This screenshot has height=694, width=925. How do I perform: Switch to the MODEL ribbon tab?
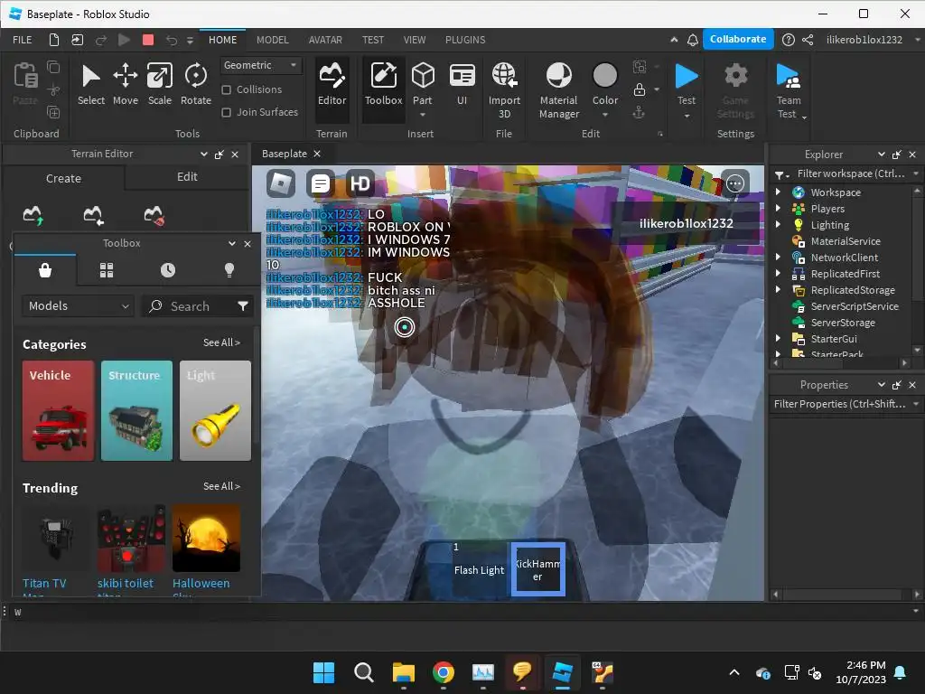click(272, 40)
